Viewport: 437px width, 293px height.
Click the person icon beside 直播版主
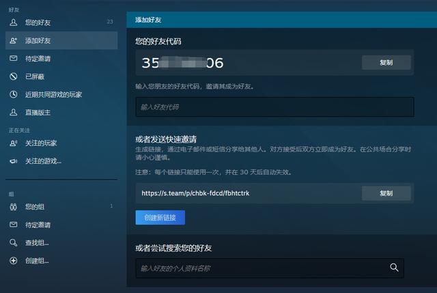[14, 112]
